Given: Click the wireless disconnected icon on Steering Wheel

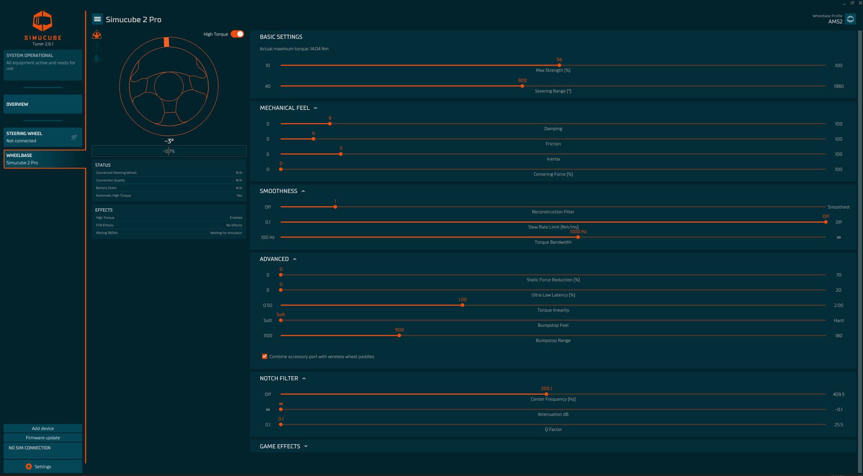Looking at the screenshot, I should pyautogui.click(x=74, y=137).
